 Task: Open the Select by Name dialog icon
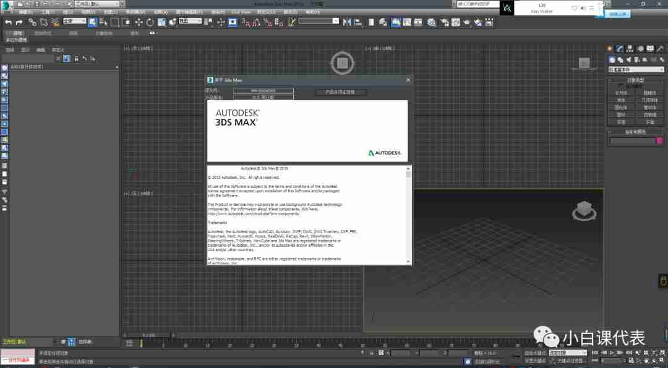103,24
